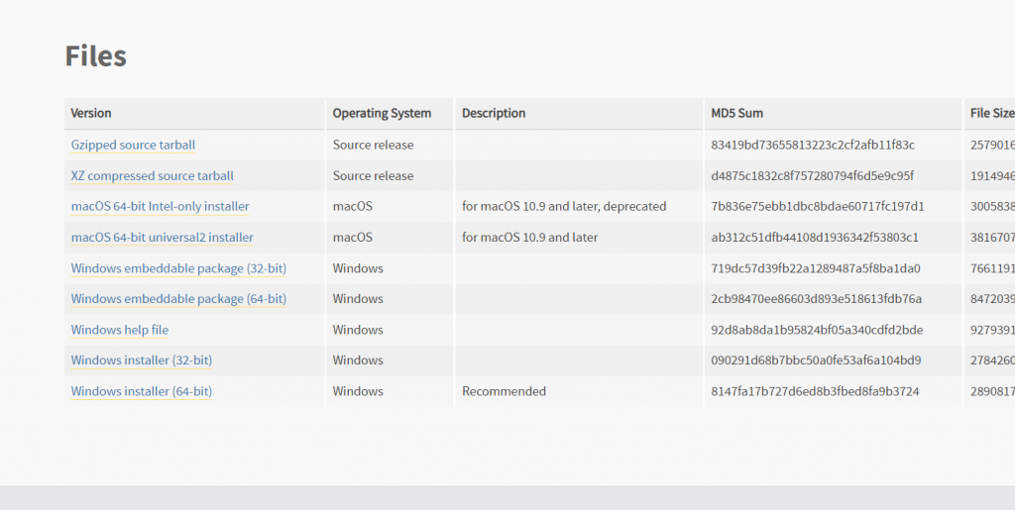Image resolution: width=1015 pixels, height=510 pixels.
Task: Open the Gzipped source tarball link
Action: click(133, 145)
